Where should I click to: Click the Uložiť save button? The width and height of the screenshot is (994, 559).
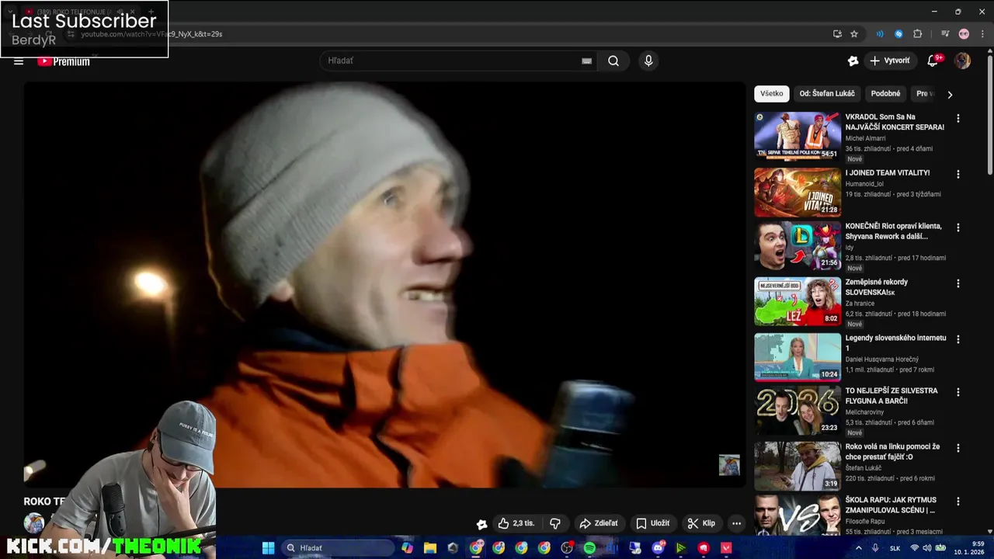click(x=652, y=523)
